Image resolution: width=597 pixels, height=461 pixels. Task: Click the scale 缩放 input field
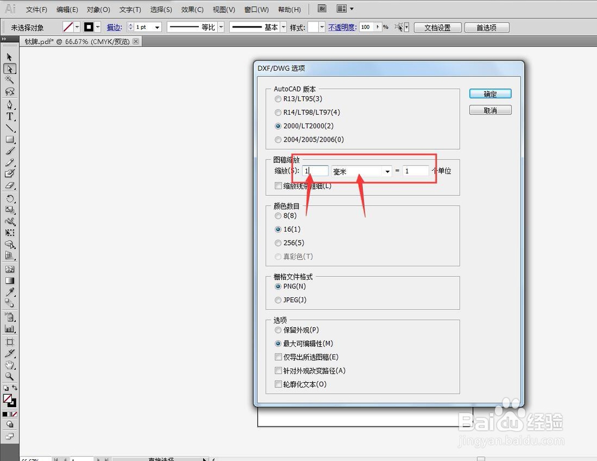tap(315, 171)
